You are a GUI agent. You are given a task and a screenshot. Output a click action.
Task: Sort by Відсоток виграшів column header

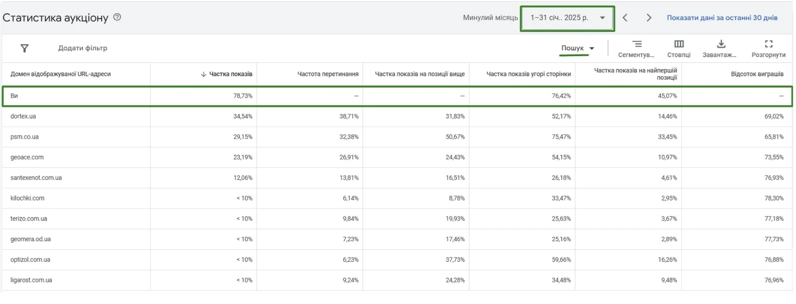pos(757,74)
